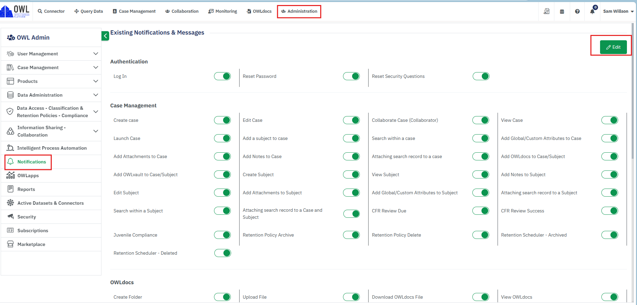Viewport: 637px width, 305px height.
Task: Click the OWL Admin users icon
Action: (x=11, y=38)
